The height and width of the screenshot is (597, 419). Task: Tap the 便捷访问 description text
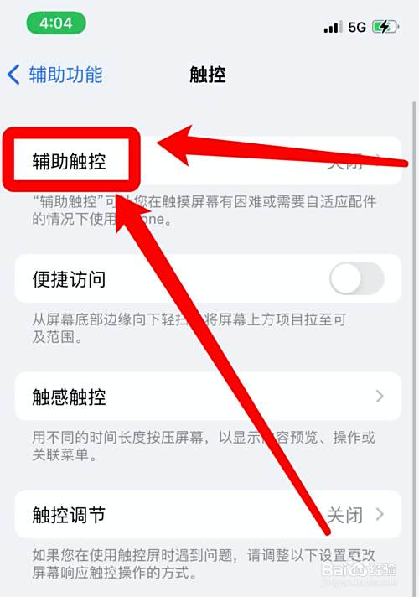click(x=189, y=328)
